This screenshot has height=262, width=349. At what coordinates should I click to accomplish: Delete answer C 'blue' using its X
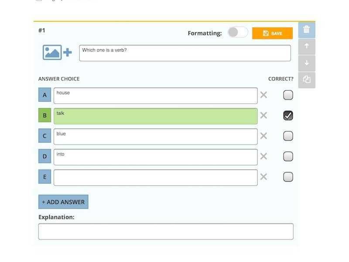click(263, 136)
